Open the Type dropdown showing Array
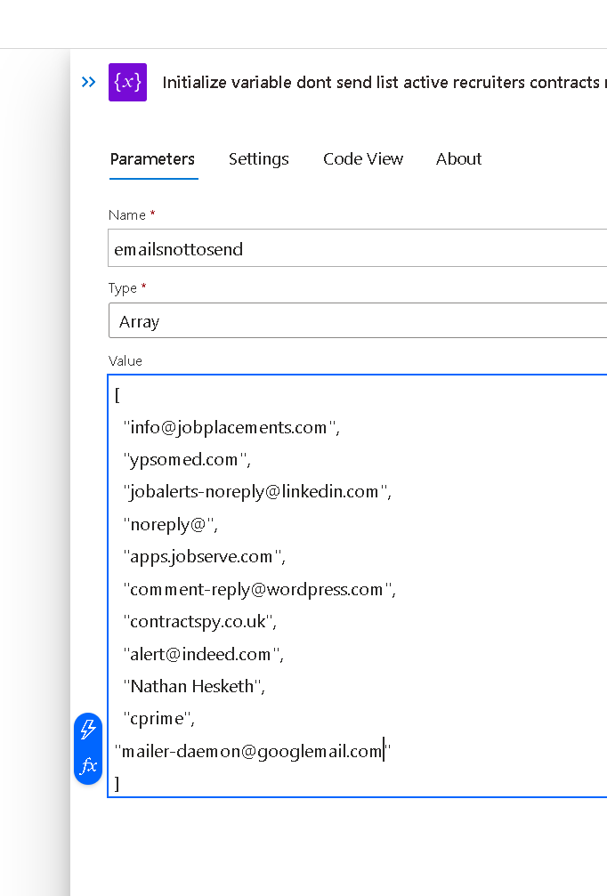Screen dimensions: 607x896 [357, 320]
